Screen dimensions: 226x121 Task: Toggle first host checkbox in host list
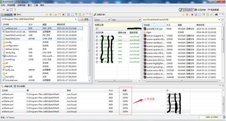click(97, 36)
